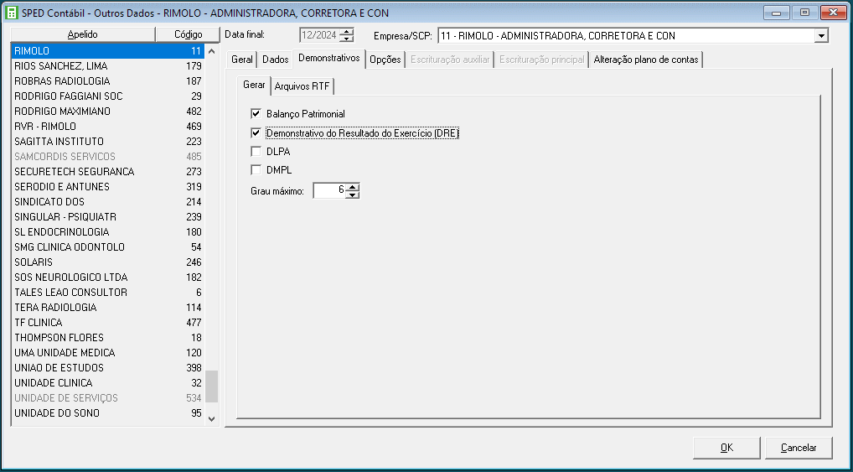Toggle the Balanço Patrimonial checkbox
The width and height of the screenshot is (853, 472).
point(256,114)
